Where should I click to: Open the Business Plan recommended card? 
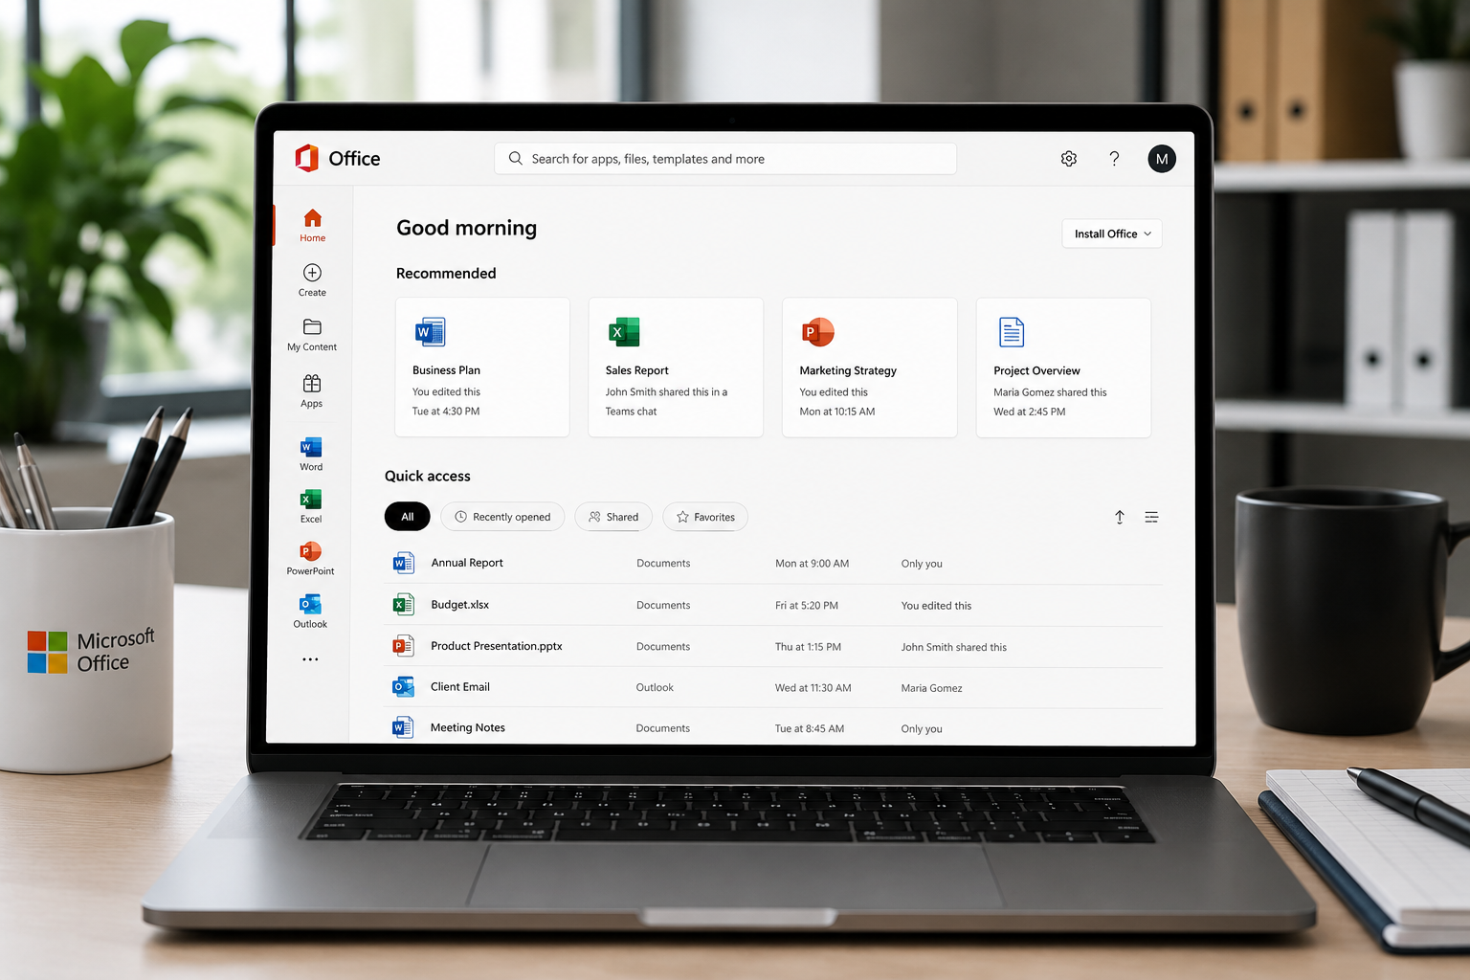(482, 367)
